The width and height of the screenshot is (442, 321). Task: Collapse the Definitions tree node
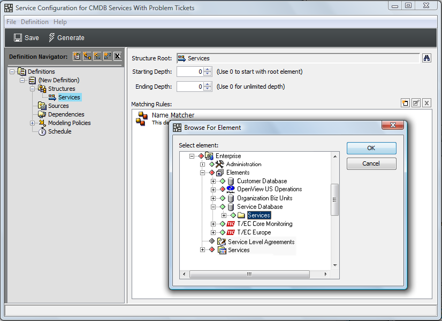coord(12,72)
